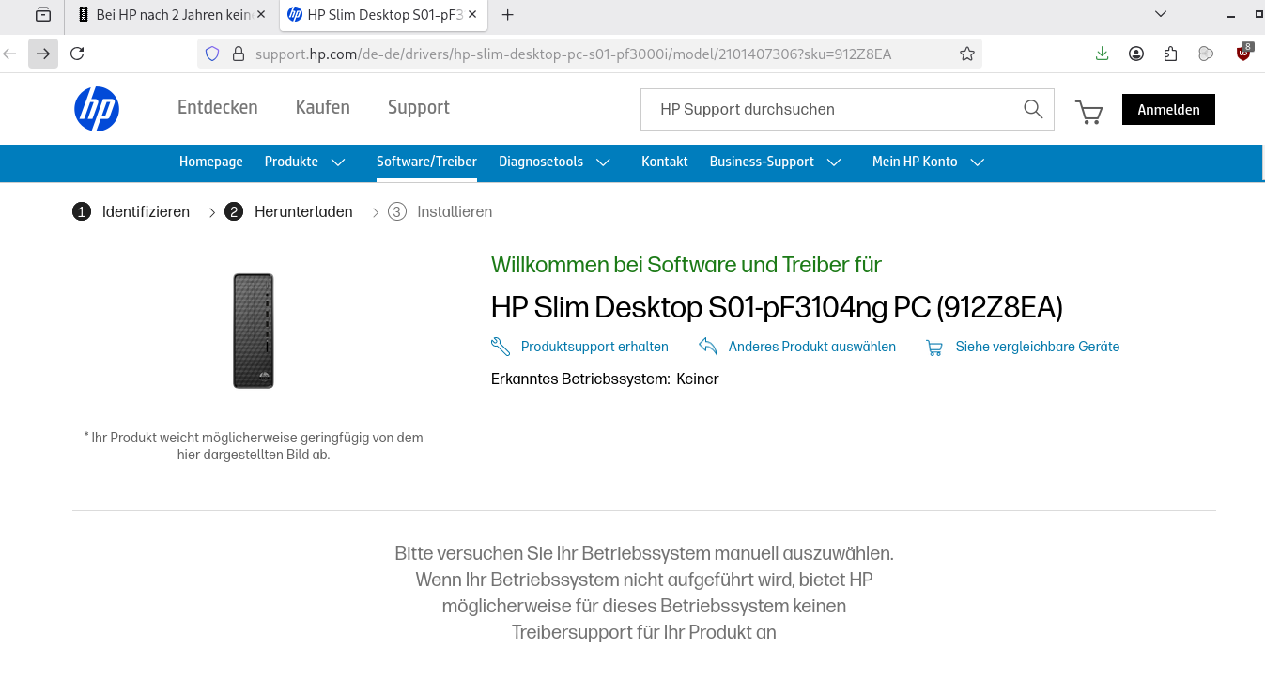Open the Support menu in HP header
Image resolution: width=1265 pixels, height=680 pixels.
419,108
